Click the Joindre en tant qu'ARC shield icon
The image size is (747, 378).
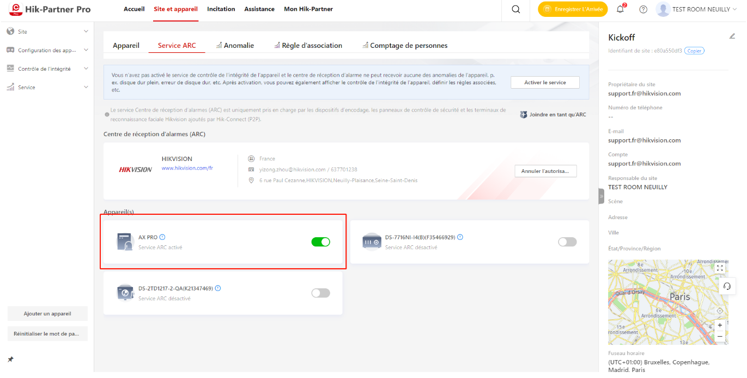(524, 115)
